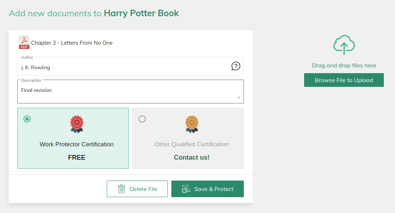Select the Other Qualified Certification radio button
395x213 pixels.
click(142, 119)
